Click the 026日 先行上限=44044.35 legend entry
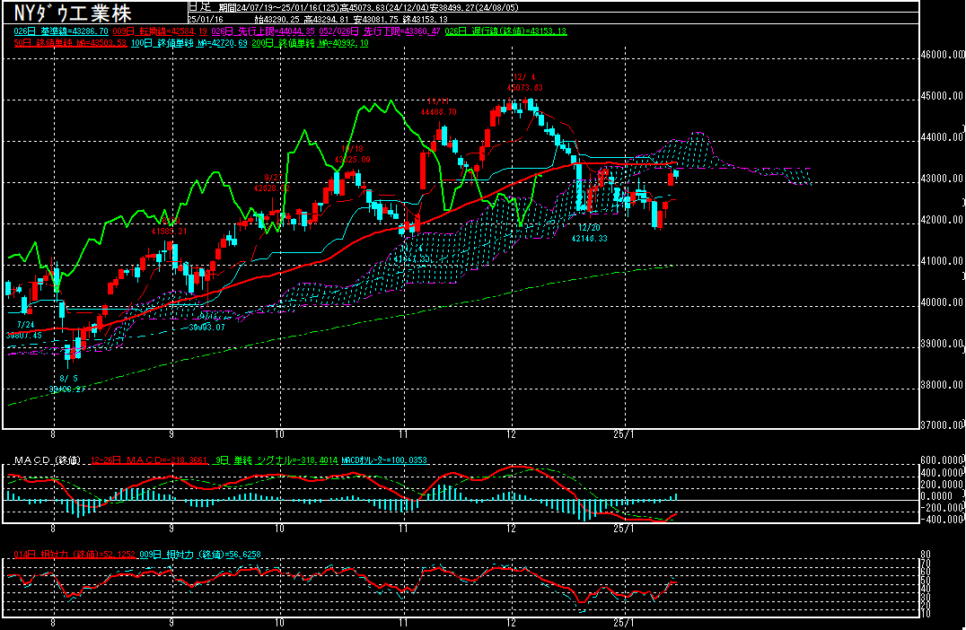Screen dimensions: 966x630 [263, 31]
